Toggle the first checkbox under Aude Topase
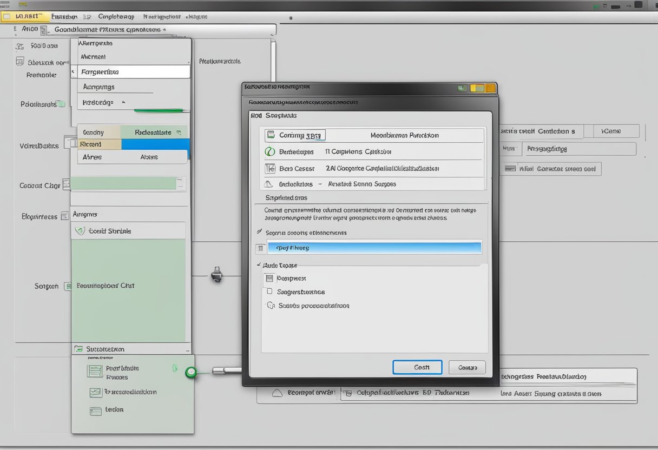The width and height of the screenshot is (658, 450). point(269,279)
